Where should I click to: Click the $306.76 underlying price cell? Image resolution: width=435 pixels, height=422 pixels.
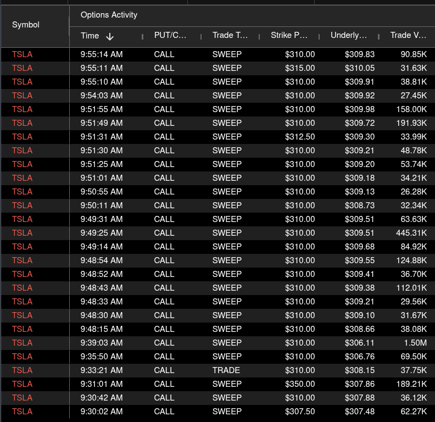click(360, 357)
